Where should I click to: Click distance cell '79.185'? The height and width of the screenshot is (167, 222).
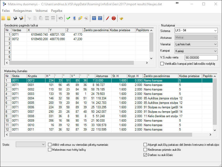(103, 89)
